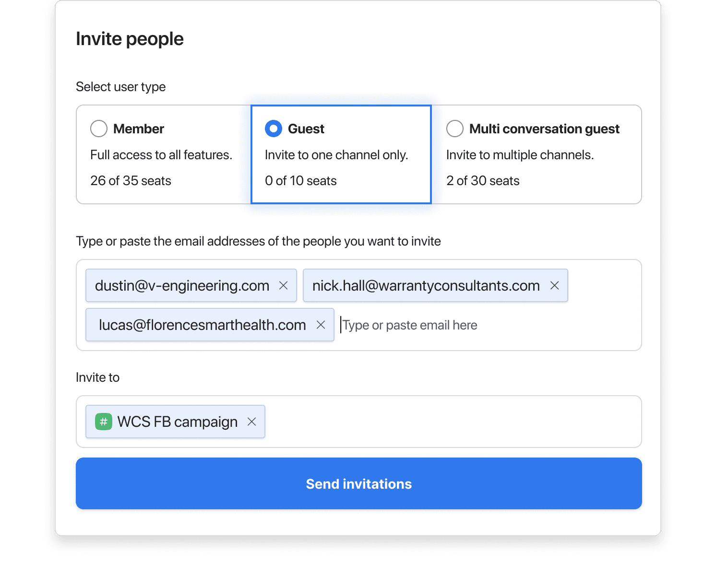Select the highlighted Guest selection card
The height and width of the screenshot is (564, 716).
pyautogui.click(x=341, y=153)
